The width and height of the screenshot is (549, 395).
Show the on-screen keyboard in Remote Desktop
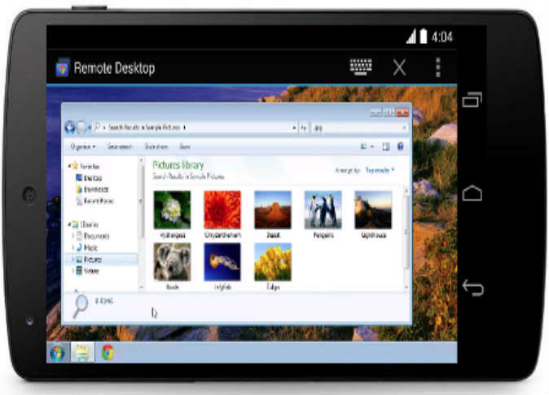[361, 67]
